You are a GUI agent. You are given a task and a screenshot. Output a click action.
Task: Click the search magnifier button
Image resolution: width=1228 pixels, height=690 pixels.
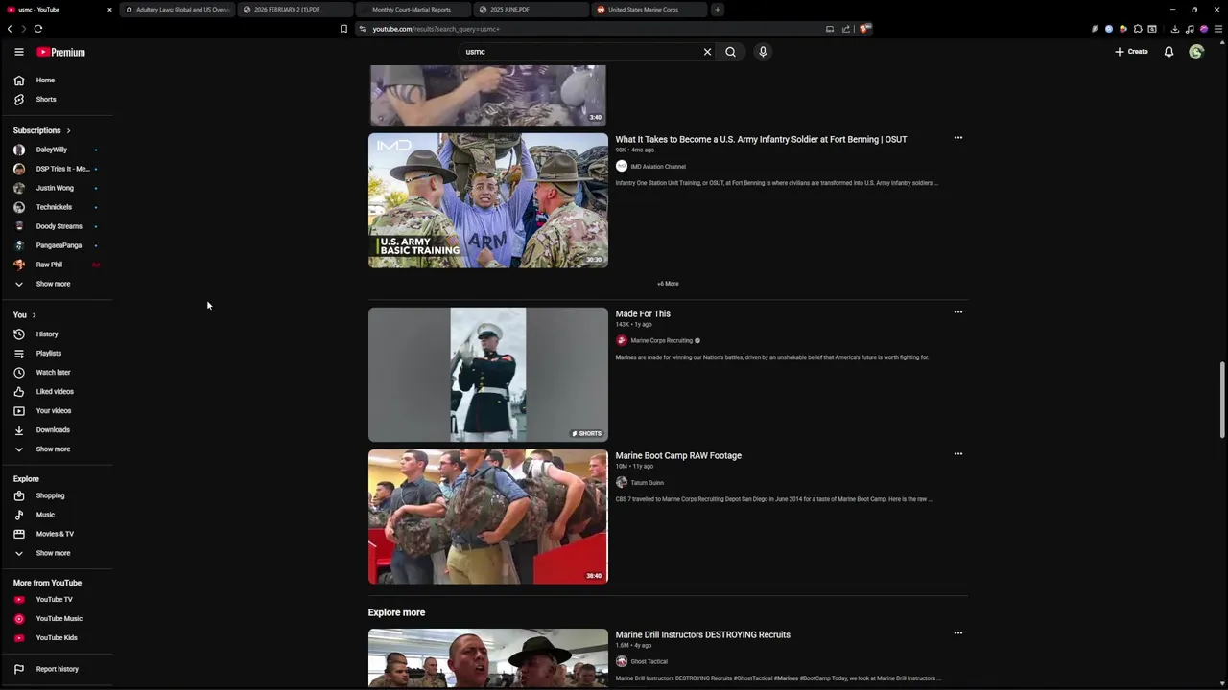731,52
